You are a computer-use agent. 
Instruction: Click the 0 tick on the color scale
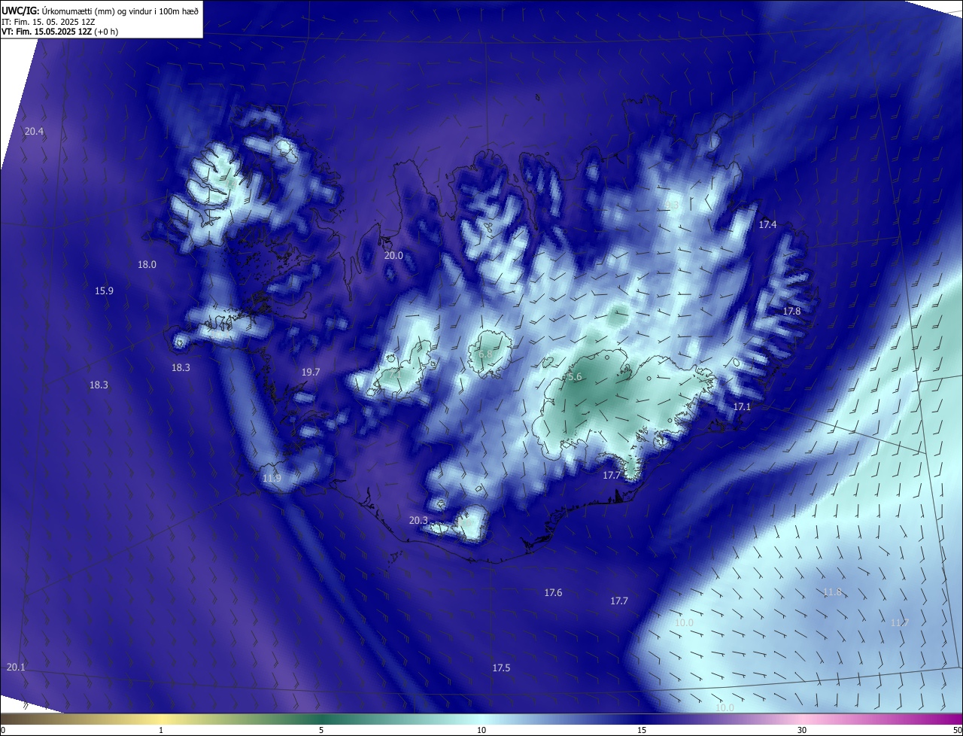(x=3, y=730)
